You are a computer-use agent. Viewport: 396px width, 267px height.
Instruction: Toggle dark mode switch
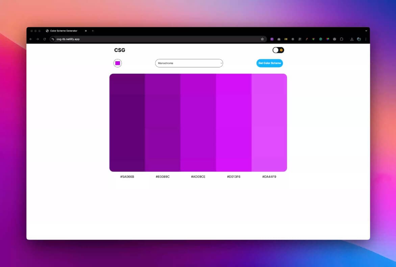pyautogui.click(x=278, y=50)
